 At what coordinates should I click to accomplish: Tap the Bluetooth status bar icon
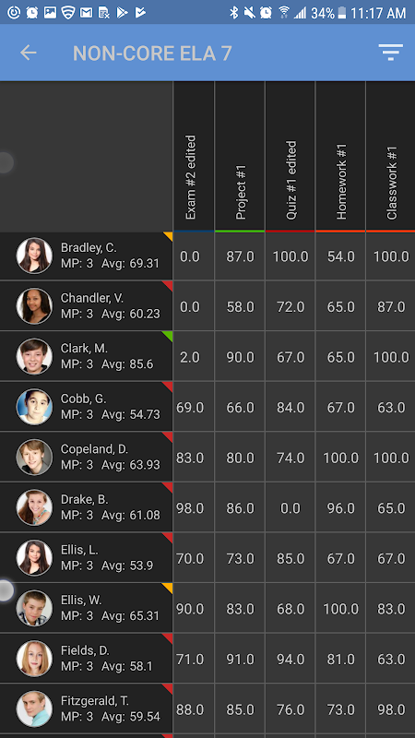tap(234, 12)
